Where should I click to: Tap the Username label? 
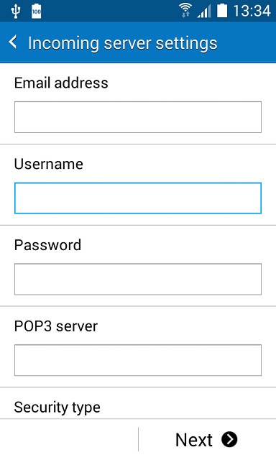(49, 164)
